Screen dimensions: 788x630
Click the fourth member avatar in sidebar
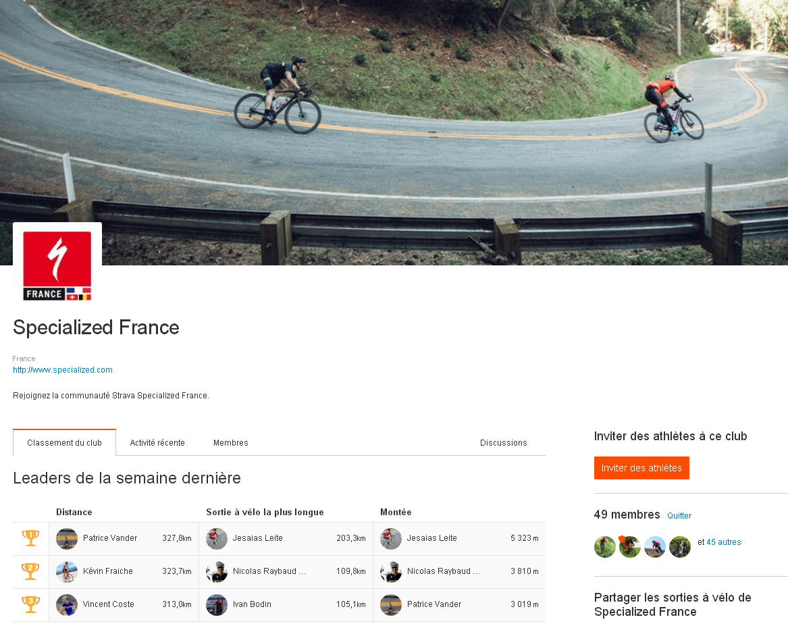click(x=680, y=546)
